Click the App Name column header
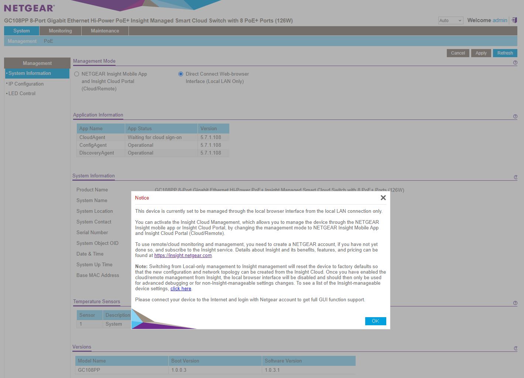Image resolution: width=524 pixels, height=378 pixels. click(101, 128)
